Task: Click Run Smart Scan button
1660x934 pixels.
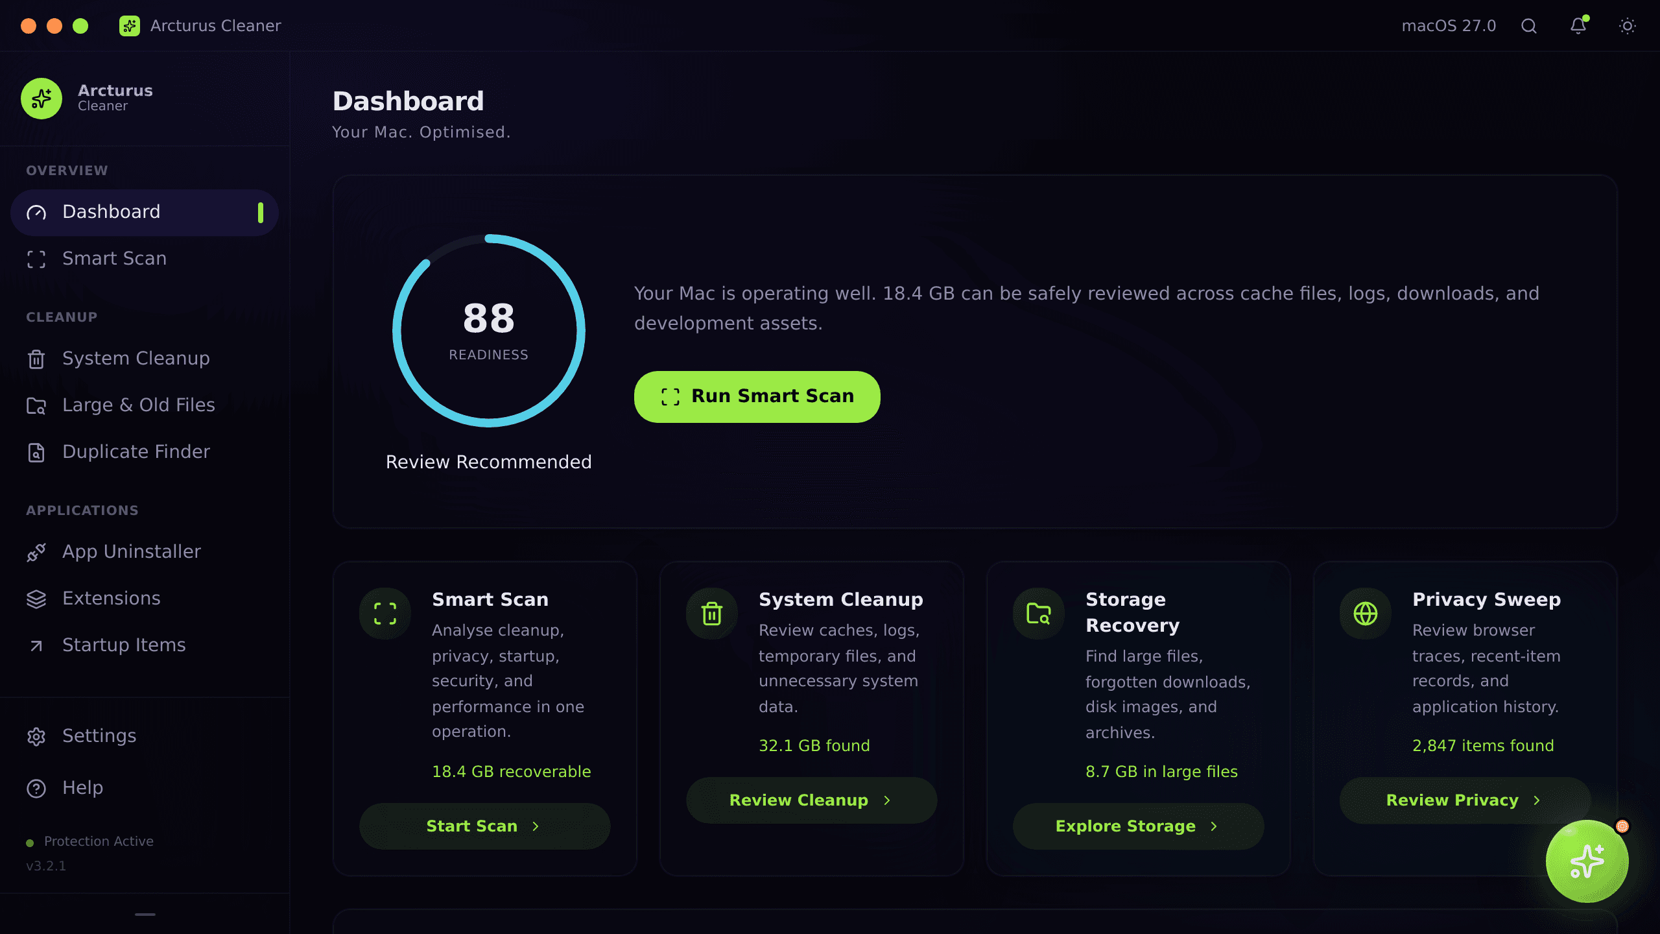Action: pyautogui.click(x=757, y=397)
